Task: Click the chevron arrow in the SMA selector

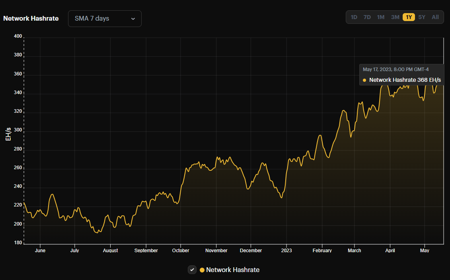Action: click(133, 19)
